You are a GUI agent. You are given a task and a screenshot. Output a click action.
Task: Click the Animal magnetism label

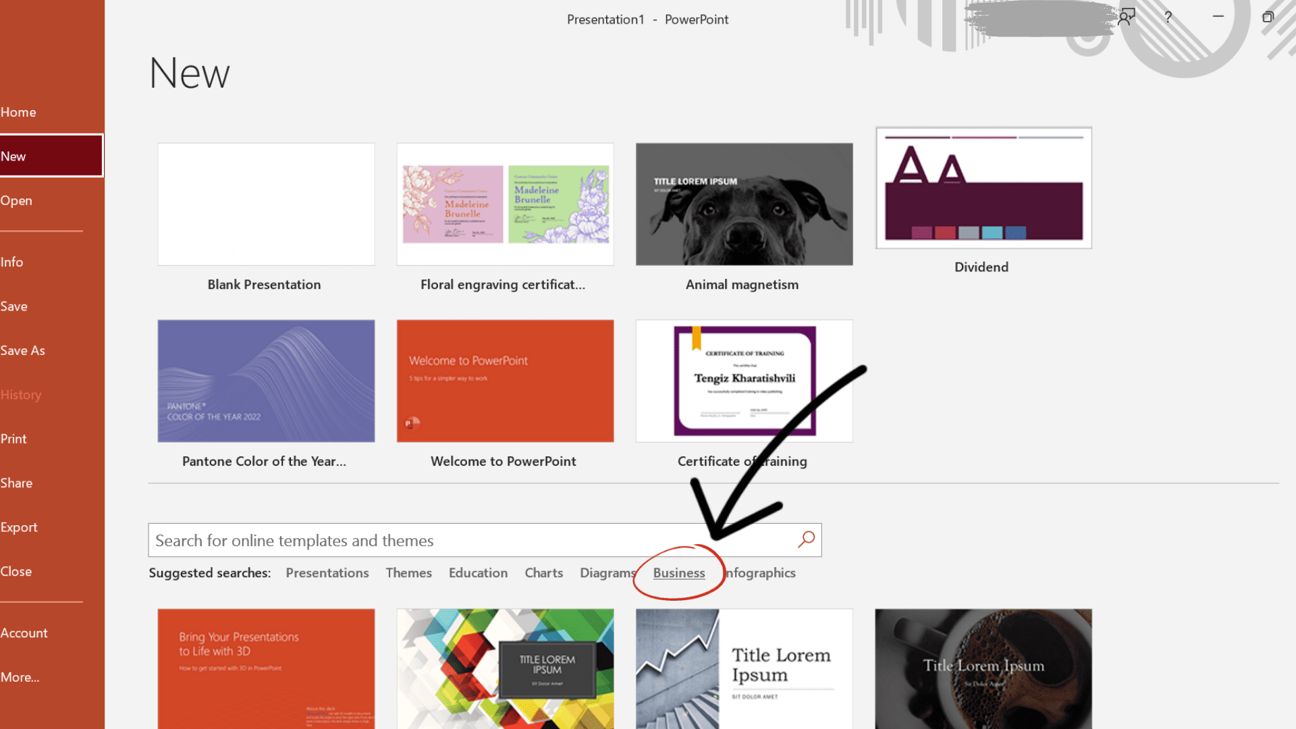[x=742, y=284]
